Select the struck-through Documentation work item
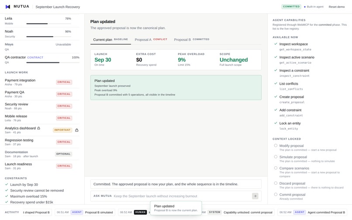 point(42,154)
